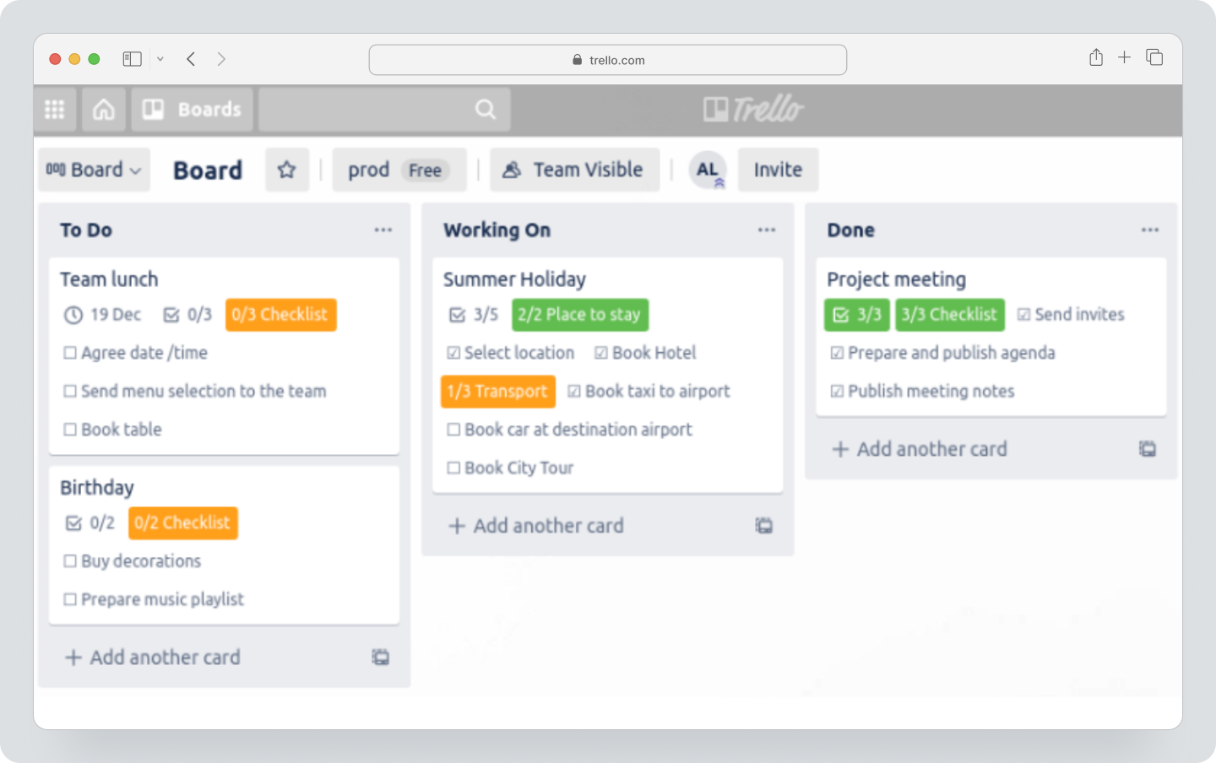The image size is (1216, 763).
Task: Open the Boards menu in header
Action: pos(193,110)
